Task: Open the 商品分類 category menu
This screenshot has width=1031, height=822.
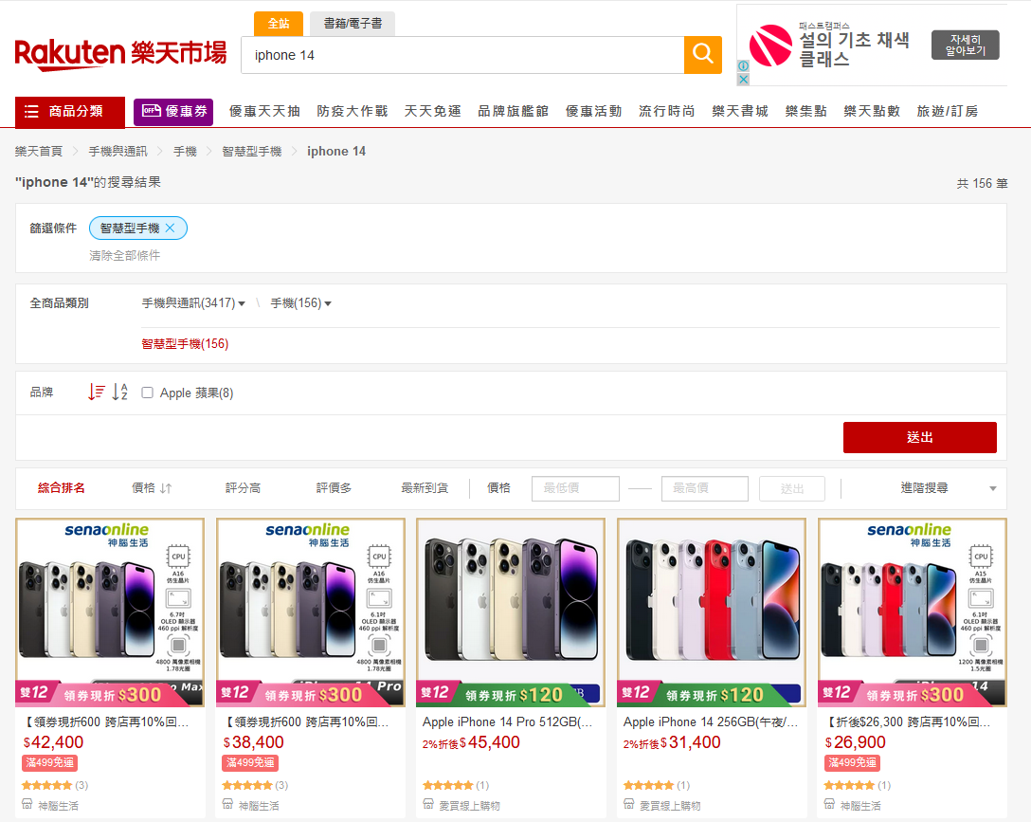Action: pos(70,111)
